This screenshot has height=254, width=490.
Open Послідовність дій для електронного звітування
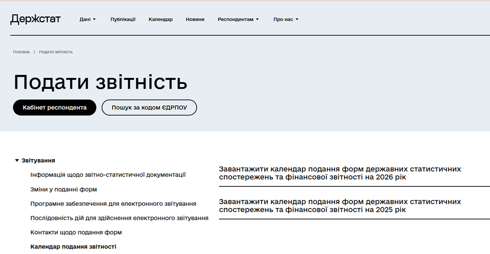(x=119, y=218)
